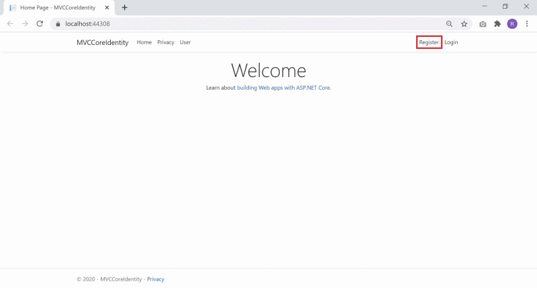The width and height of the screenshot is (537, 288).
Task: Close the Home Page tab
Action: (107, 7)
